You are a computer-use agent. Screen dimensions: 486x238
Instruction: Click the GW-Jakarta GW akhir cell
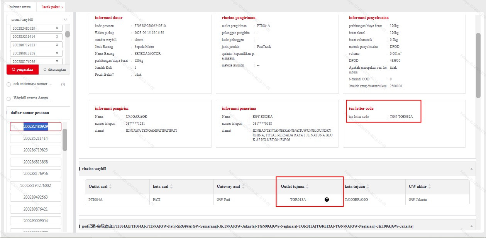(418, 200)
